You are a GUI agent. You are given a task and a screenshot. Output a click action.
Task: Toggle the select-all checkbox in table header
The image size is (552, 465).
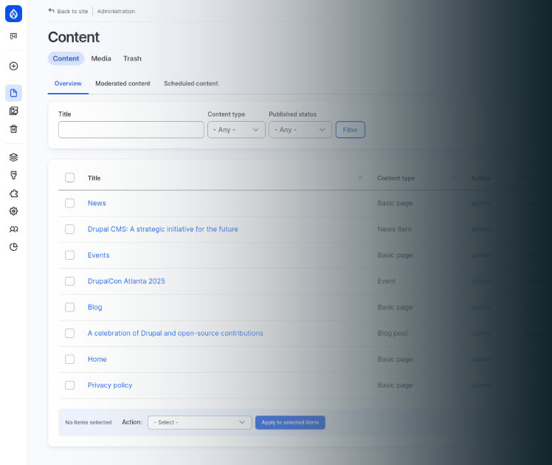click(69, 177)
